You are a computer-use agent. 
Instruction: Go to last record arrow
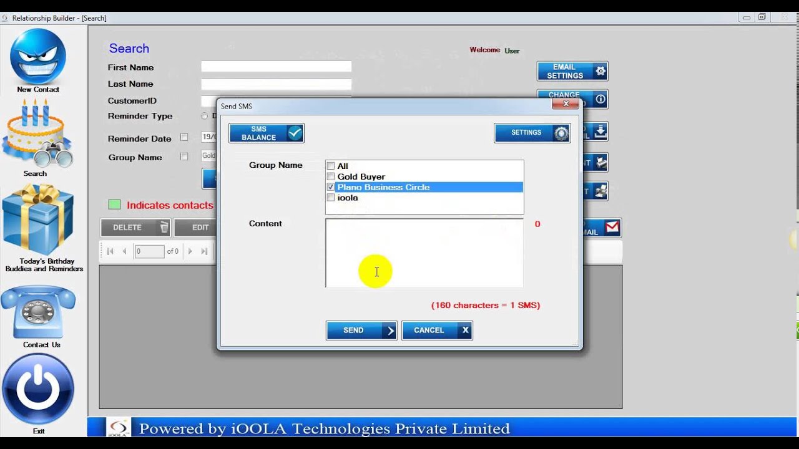[204, 251]
